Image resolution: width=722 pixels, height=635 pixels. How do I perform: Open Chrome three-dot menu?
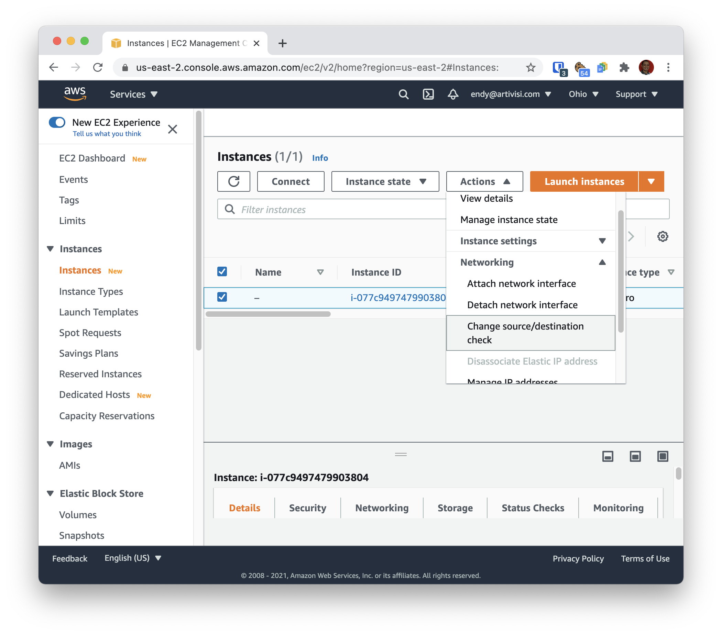click(x=668, y=67)
